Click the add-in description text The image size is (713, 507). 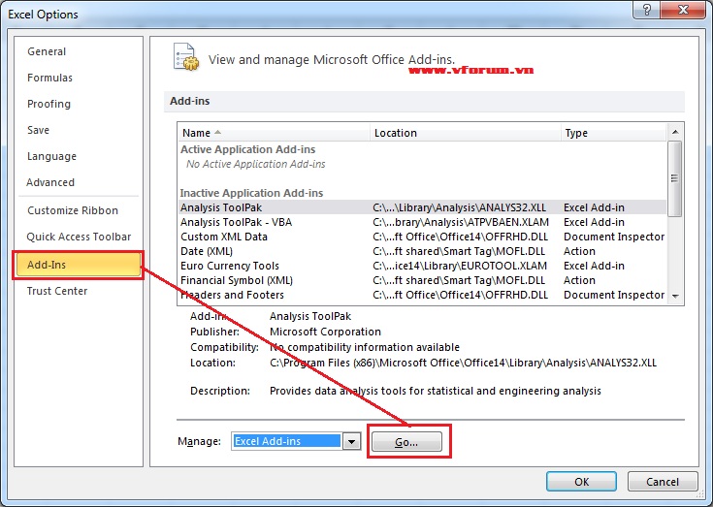coord(436,391)
